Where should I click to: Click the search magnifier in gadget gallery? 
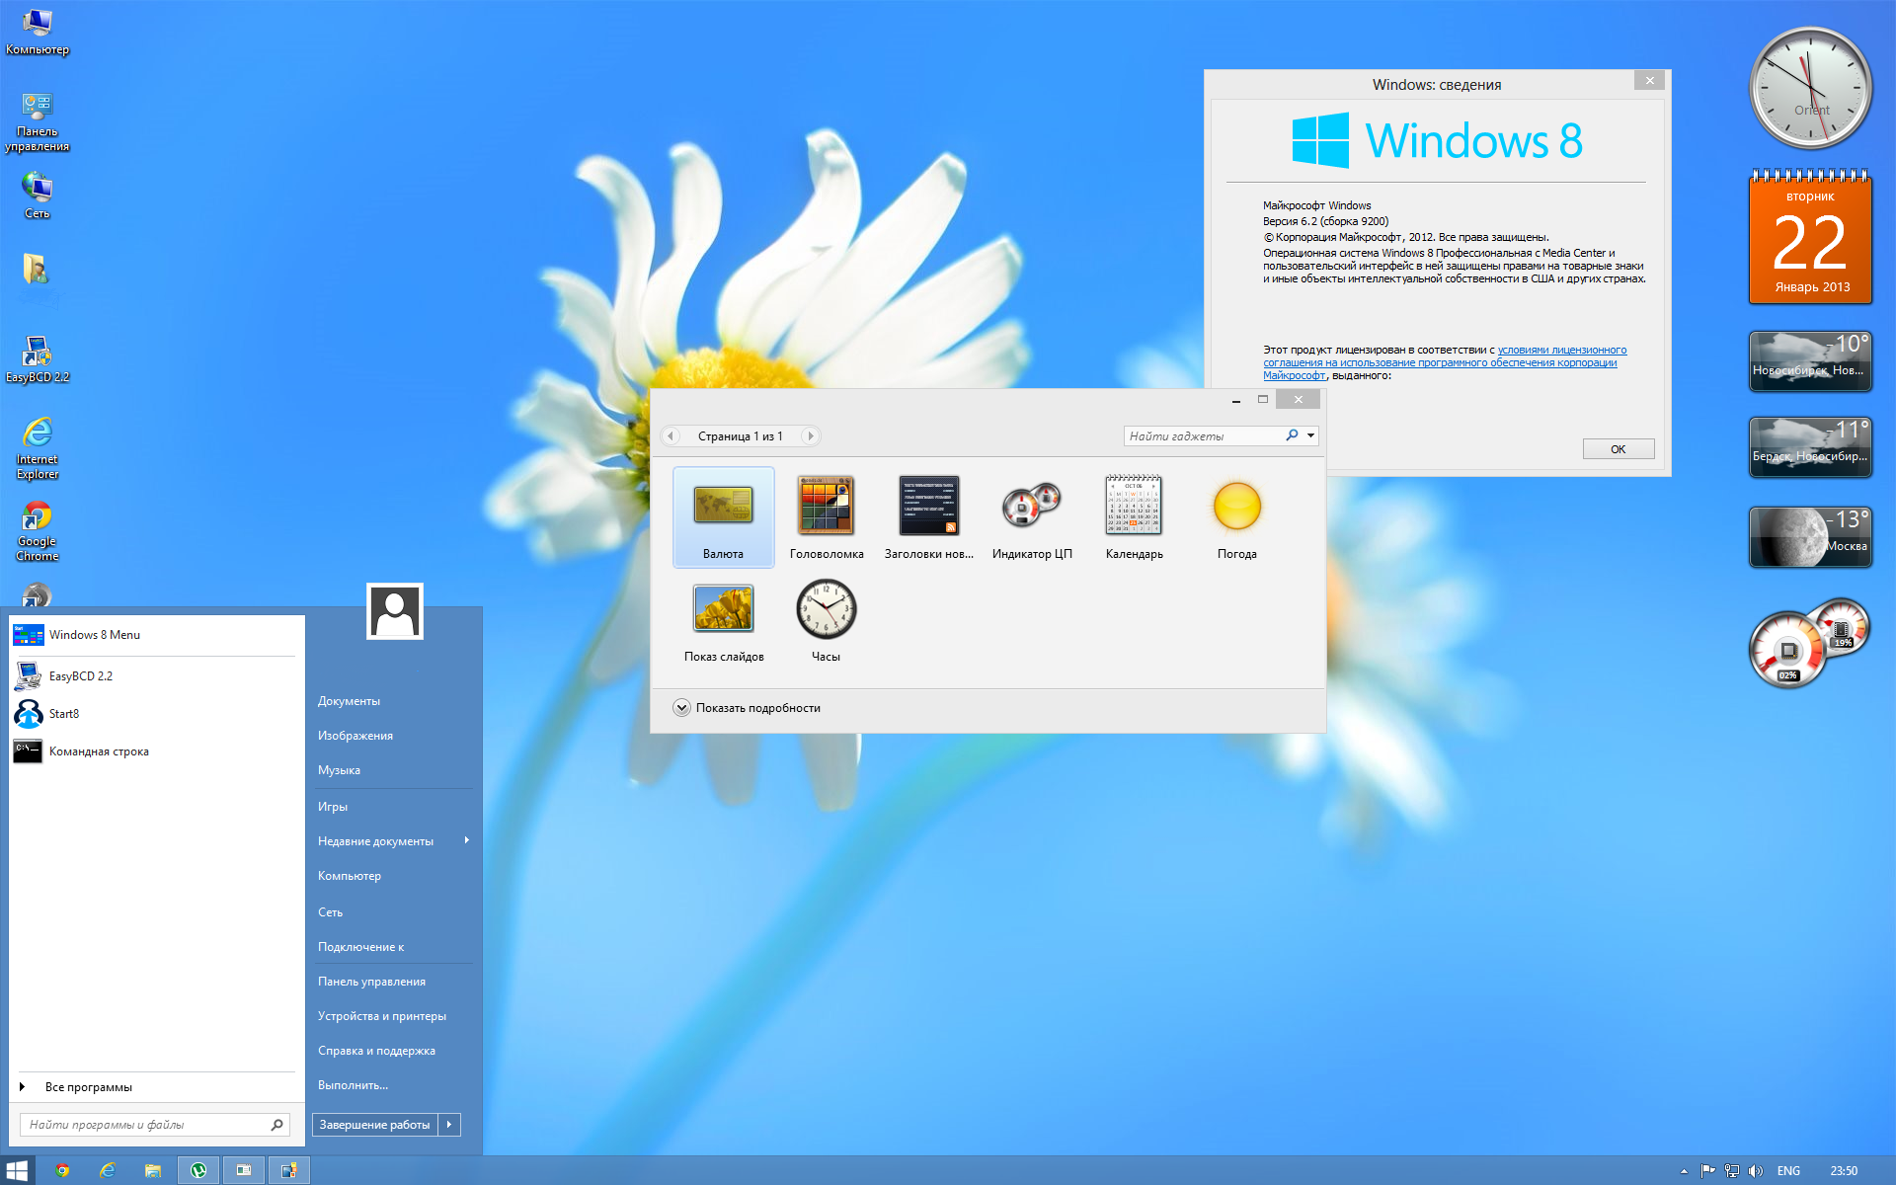click(x=1292, y=435)
